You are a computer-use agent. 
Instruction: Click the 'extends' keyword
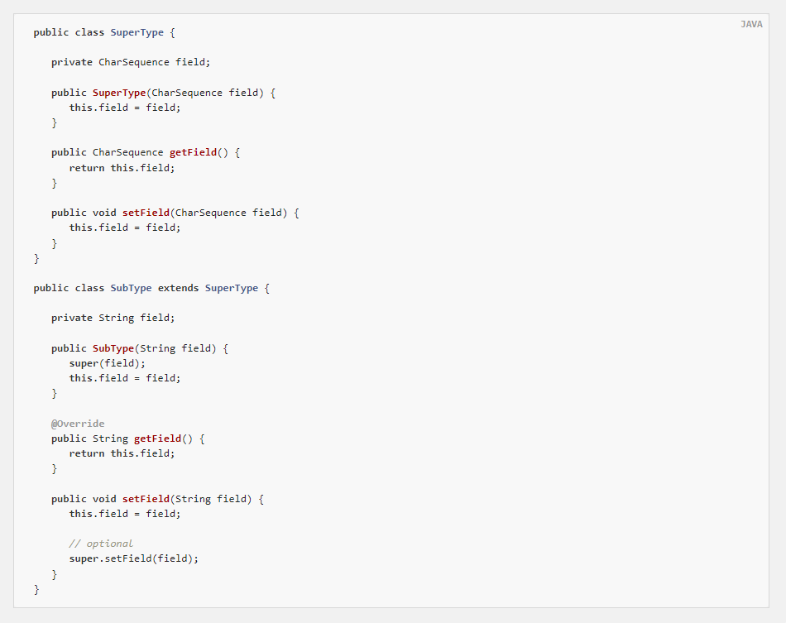(x=178, y=288)
